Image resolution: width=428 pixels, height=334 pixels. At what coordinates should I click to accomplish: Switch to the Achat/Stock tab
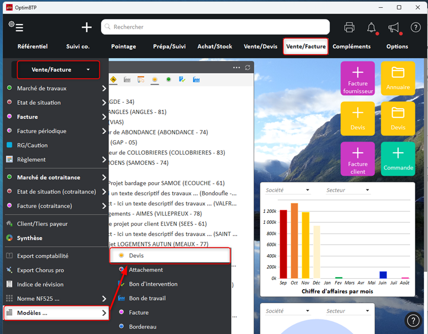coord(215,46)
